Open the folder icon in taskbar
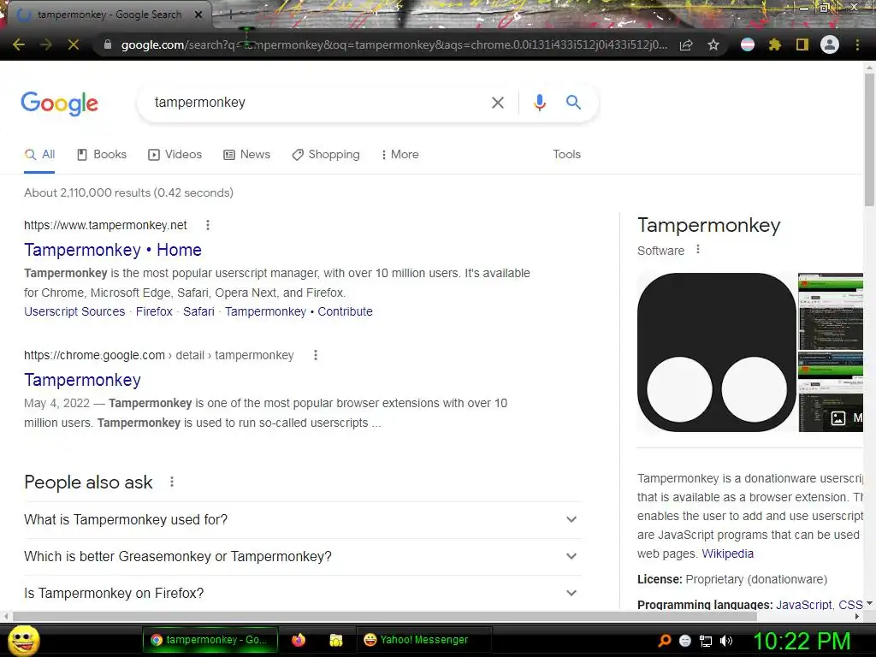The image size is (876, 657). (x=335, y=640)
